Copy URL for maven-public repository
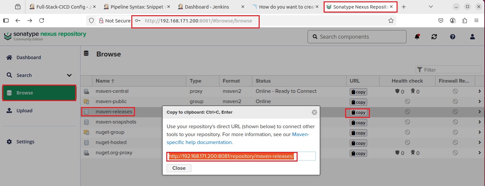The image size is (485, 186). (x=358, y=102)
